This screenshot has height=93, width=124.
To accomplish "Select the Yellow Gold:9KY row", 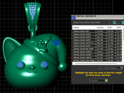I will click(97, 31).
